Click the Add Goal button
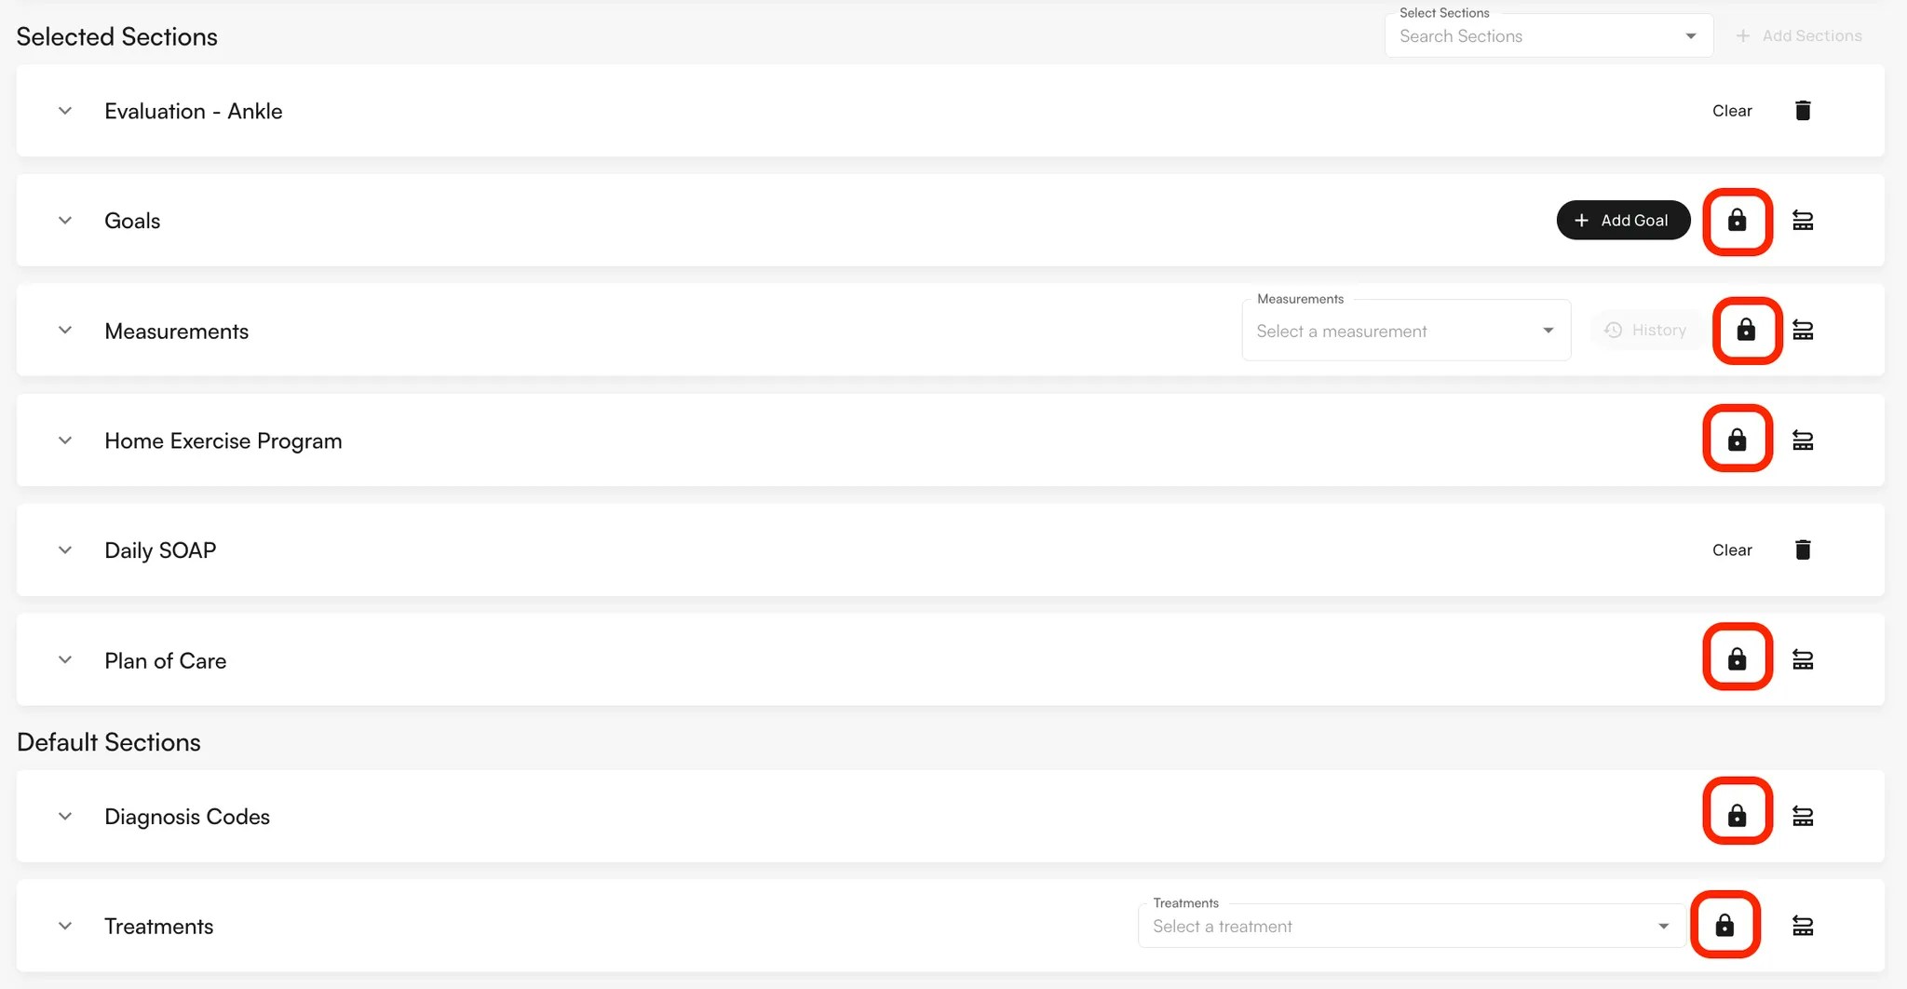This screenshot has width=1907, height=989. click(1623, 220)
